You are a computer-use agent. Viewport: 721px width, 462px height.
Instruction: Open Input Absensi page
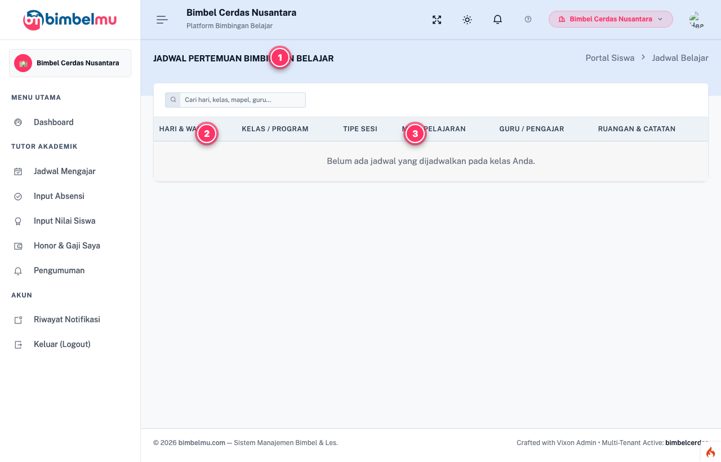click(x=59, y=196)
